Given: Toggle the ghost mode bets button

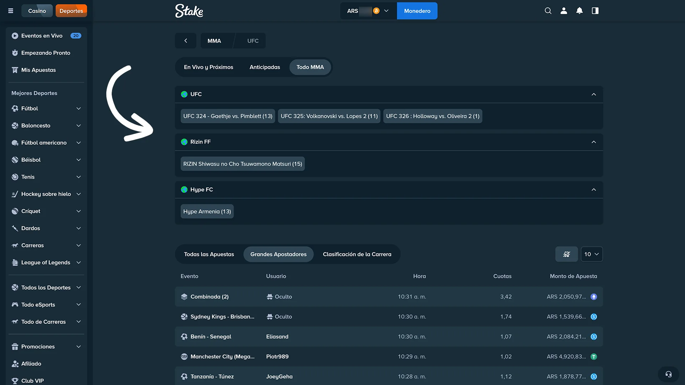Looking at the screenshot, I should (566, 254).
